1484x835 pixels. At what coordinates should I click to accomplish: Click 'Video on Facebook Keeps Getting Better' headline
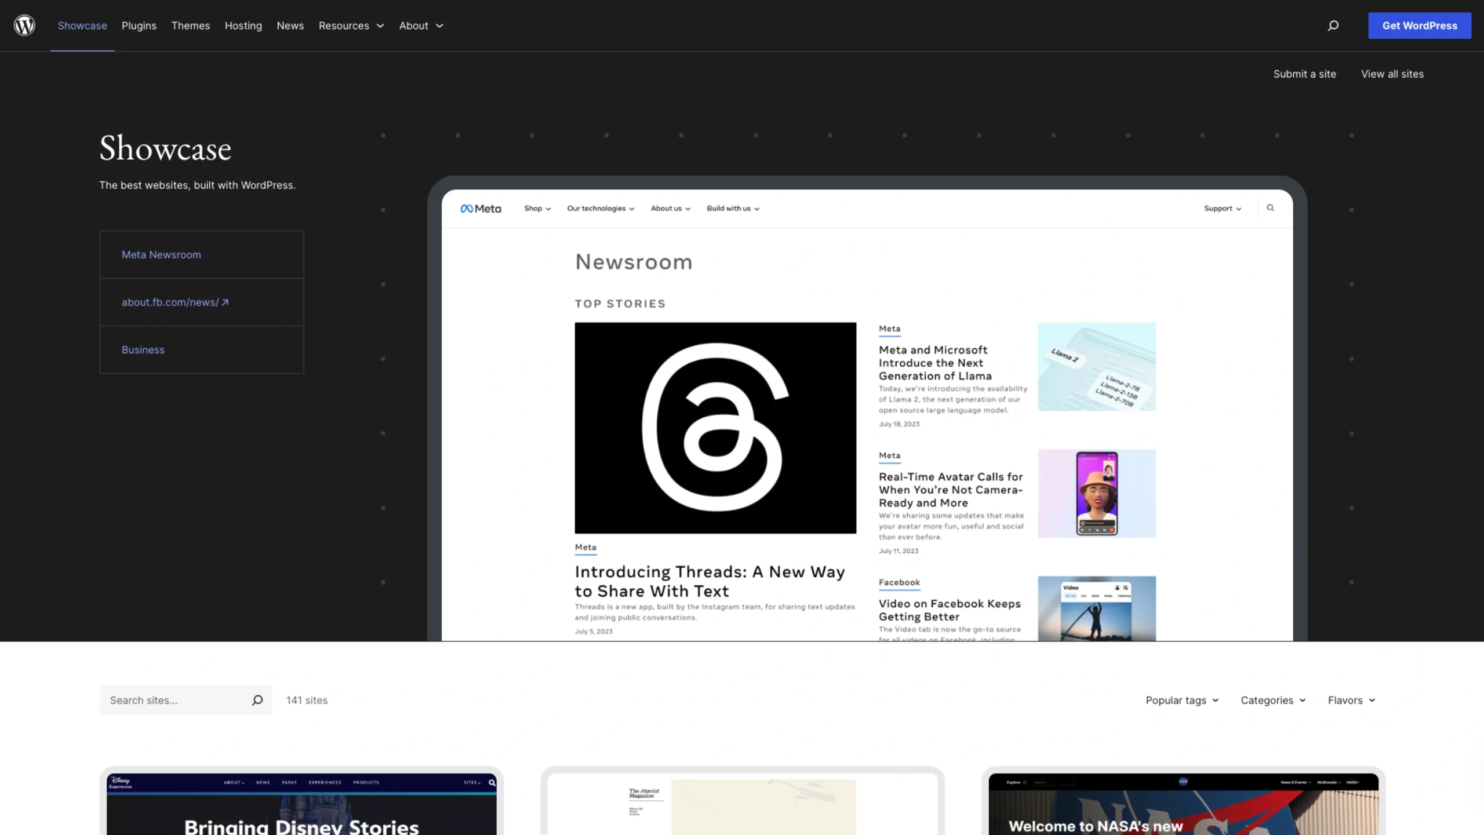pyautogui.click(x=950, y=610)
